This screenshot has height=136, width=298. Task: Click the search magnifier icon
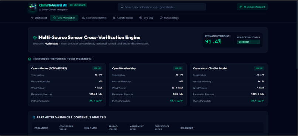point(122,7)
